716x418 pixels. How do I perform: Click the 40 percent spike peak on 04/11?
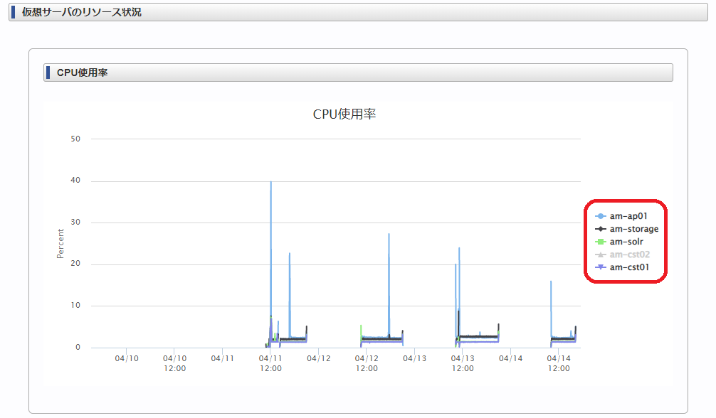click(x=270, y=182)
